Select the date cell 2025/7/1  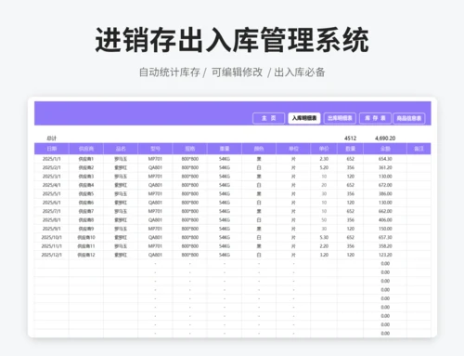tap(52, 211)
